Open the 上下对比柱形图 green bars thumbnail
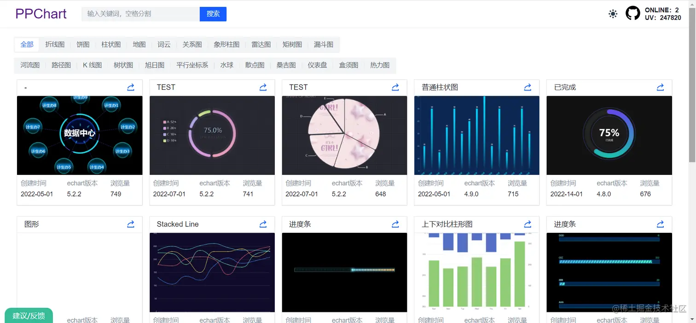The image size is (696, 323). click(477, 272)
